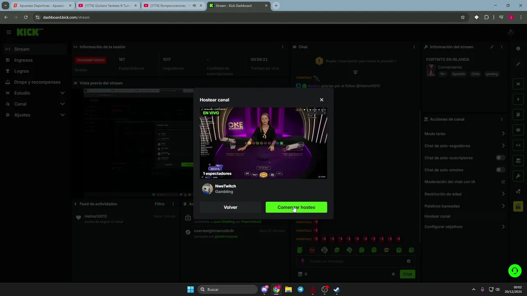Screen dimensions: 527x296
Task: Click the document icon in right toolbar
Action: click(518, 115)
